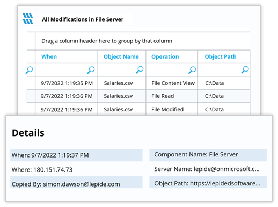Click the search icon in the leftmost narrow column

29,70
